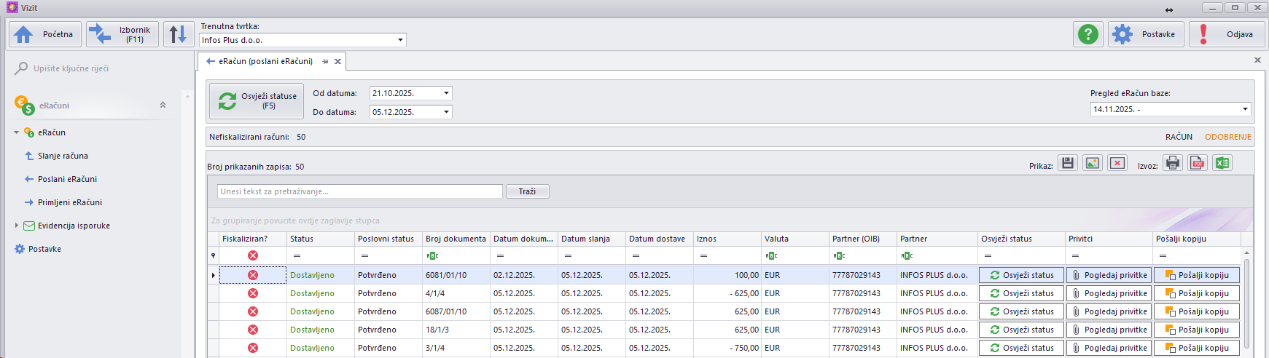Open help with green question mark
Viewport: 1269px width, 358px height.
point(1088,34)
